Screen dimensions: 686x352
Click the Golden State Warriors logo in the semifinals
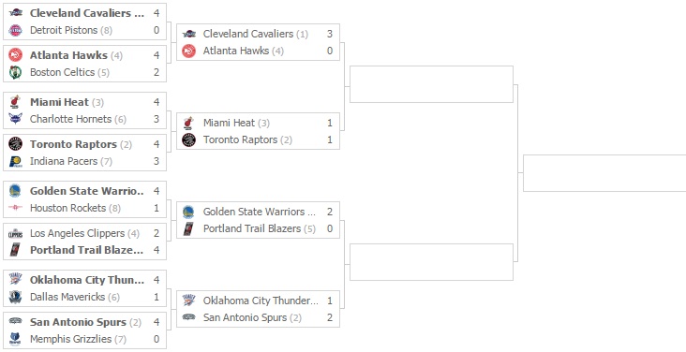(188, 213)
